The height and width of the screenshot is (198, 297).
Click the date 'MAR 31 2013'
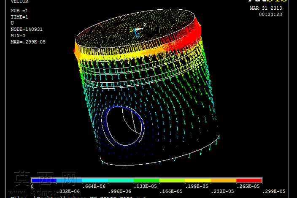(x=266, y=8)
